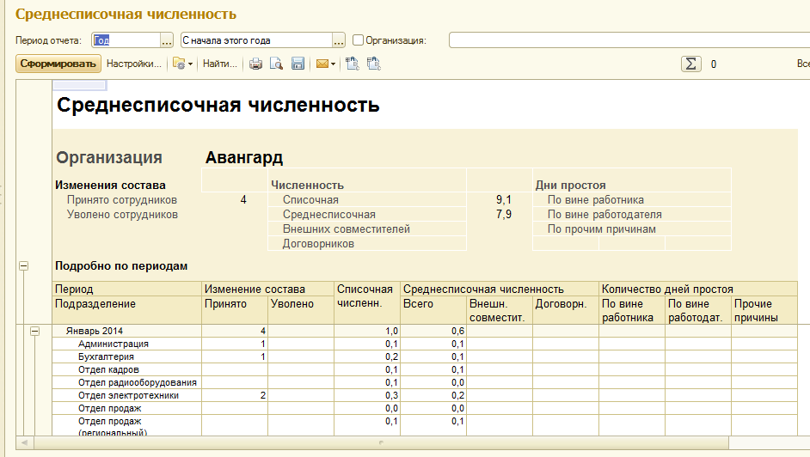The width and height of the screenshot is (810, 457).
Task: Click the collapse all groups icon
Action: (373, 64)
